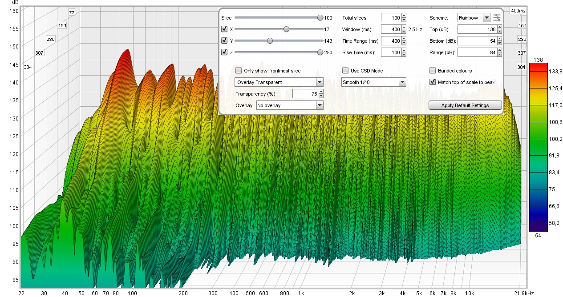
Task: Decrease Transparency (%) with down arrow
Action: pyautogui.click(x=321, y=96)
